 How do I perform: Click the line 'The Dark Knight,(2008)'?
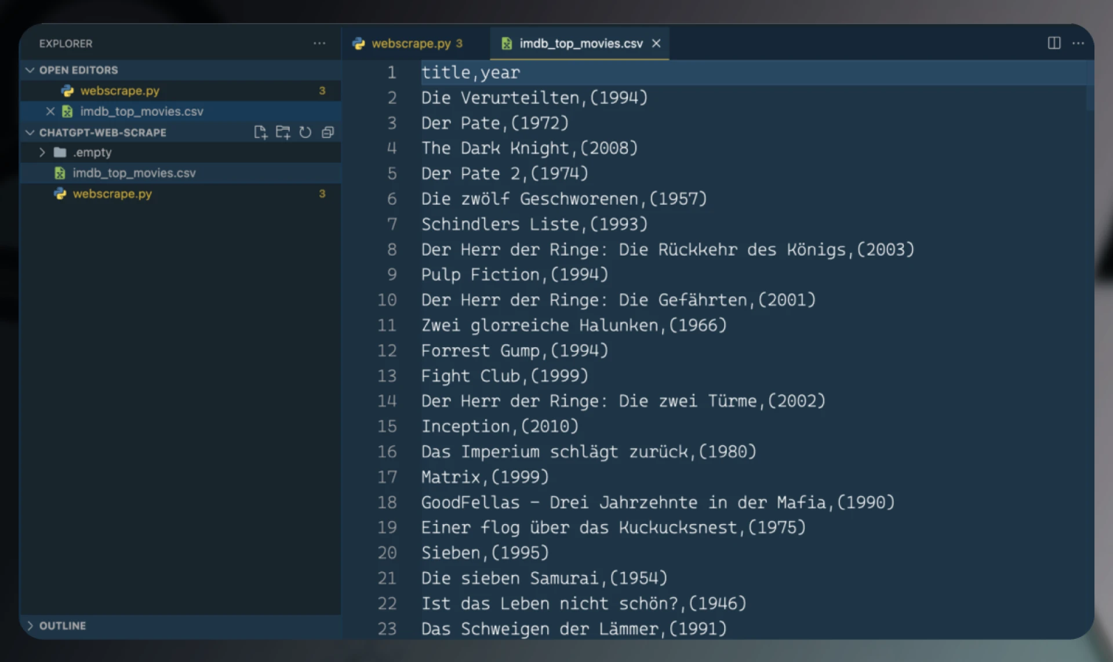click(x=529, y=148)
